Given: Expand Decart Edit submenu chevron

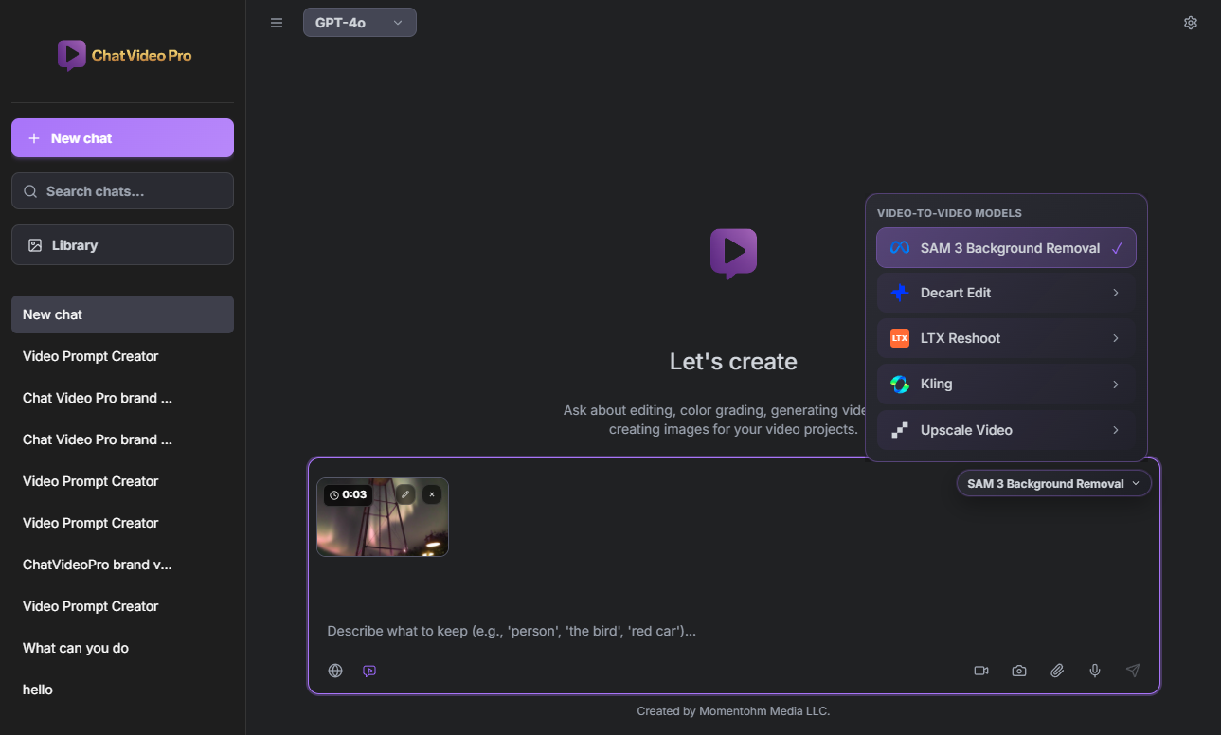Looking at the screenshot, I should 1116,293.
